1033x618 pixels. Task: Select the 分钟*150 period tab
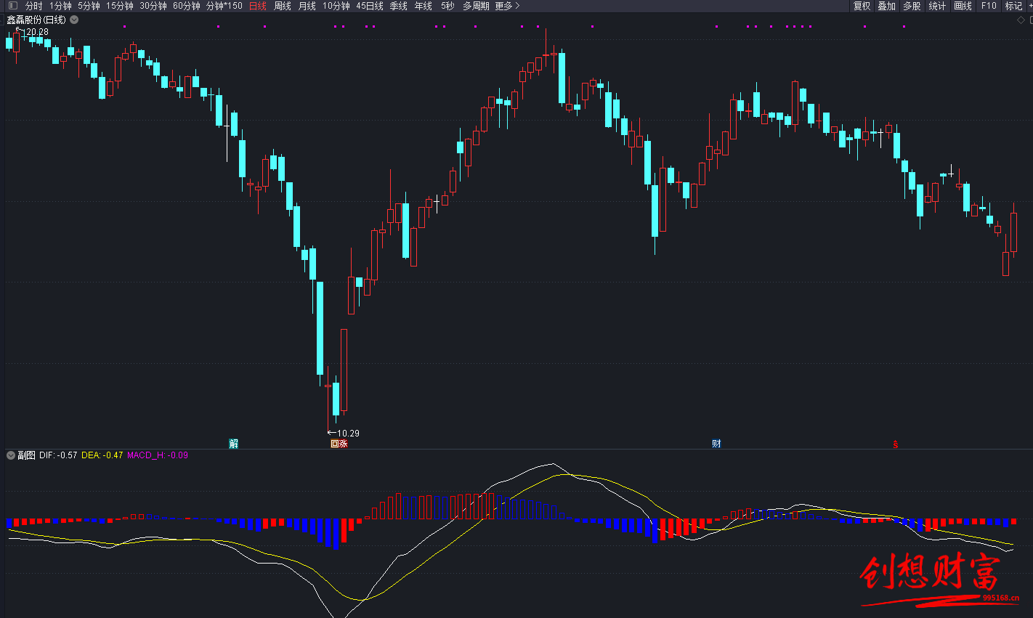[224, 6]
